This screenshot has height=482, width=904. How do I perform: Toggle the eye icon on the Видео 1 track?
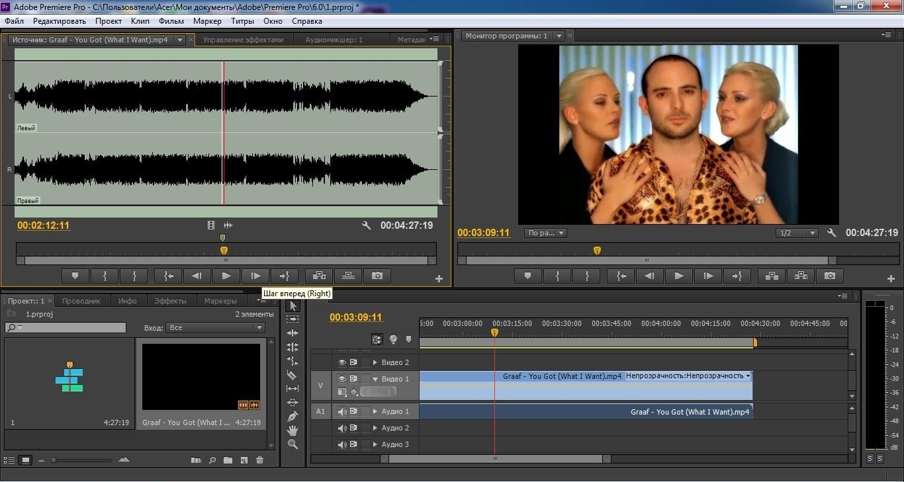pyautogui.click(x=342, y=379)
